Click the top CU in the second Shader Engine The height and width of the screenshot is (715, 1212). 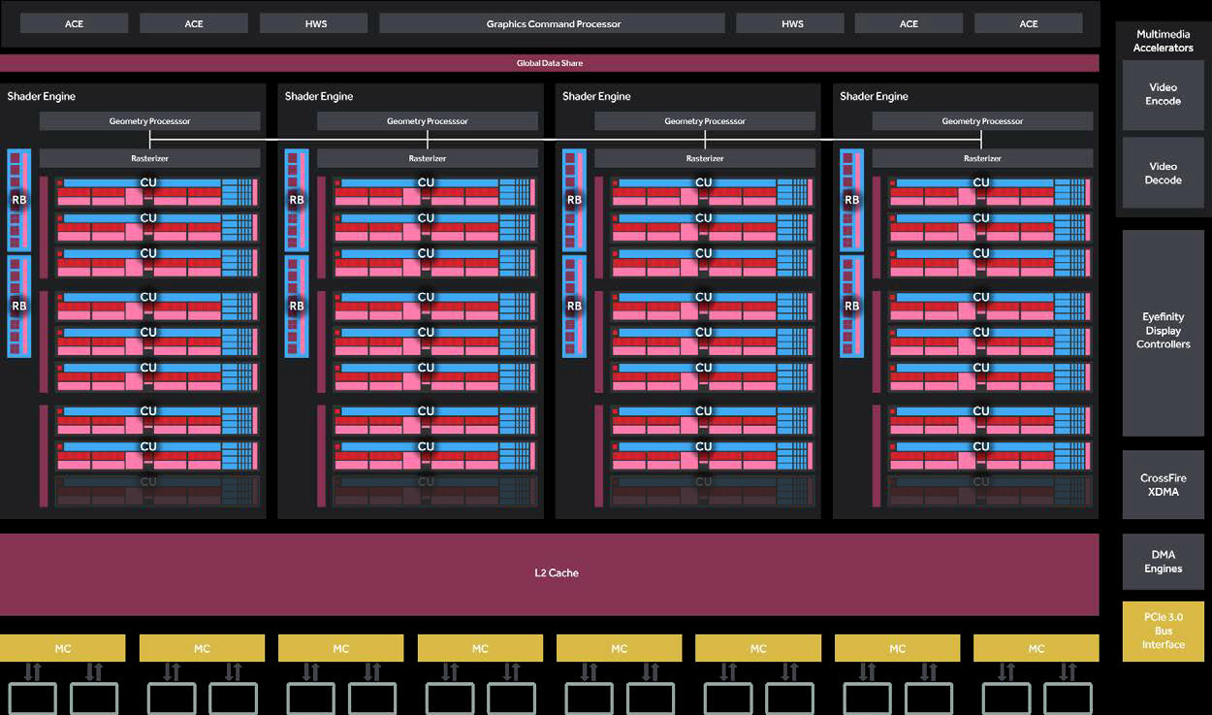click(x=426, y=191)
